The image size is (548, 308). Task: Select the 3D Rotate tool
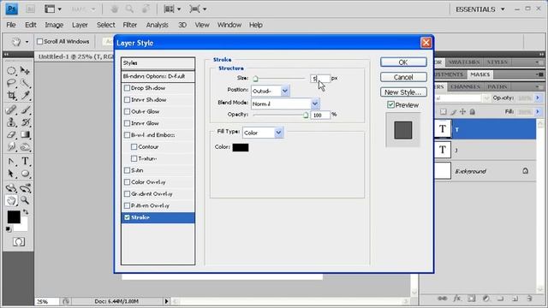click(x=11, y=188)
